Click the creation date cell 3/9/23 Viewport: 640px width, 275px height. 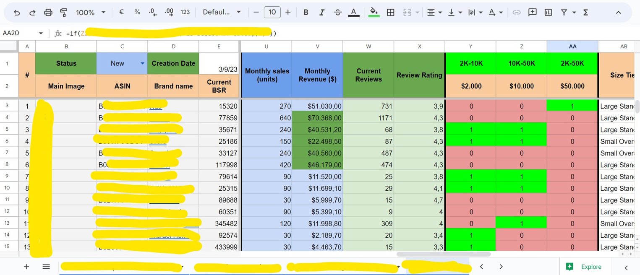click(220, 64)
